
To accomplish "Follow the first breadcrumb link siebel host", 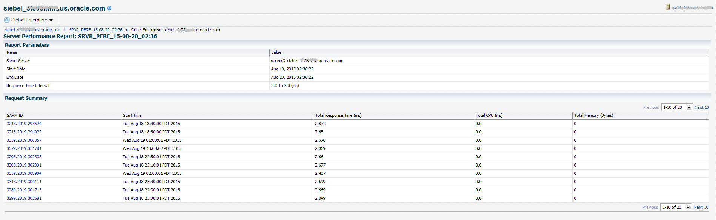I will pos(32,30).
